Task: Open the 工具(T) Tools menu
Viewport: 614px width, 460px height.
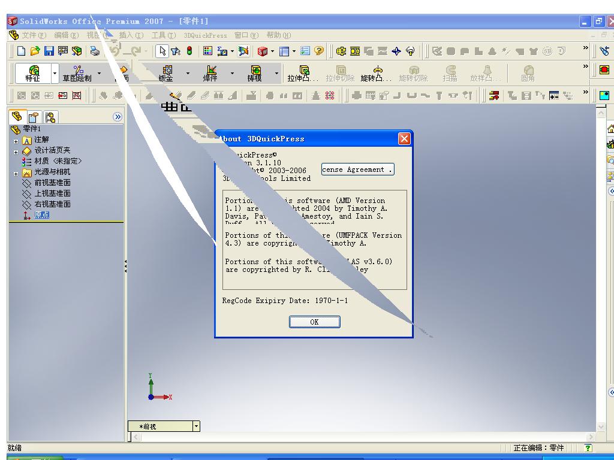Action: point(164,35)
